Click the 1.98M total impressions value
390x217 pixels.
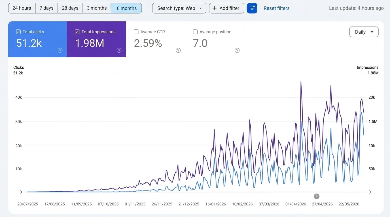pos(90,43)
